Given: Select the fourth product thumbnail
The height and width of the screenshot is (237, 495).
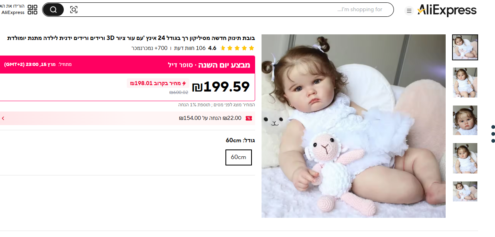Looking at the screenshot, I should point(465,158).
